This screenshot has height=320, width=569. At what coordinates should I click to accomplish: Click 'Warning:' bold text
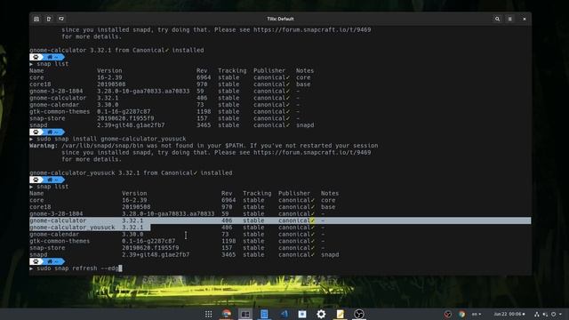[x=44, y=146]
